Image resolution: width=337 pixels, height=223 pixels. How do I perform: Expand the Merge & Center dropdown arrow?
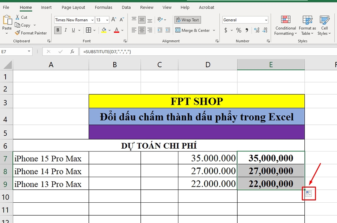[214, 30]
